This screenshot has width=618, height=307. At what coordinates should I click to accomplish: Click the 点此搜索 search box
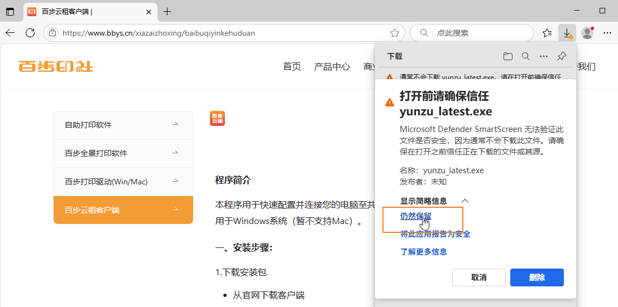[x=472, y=33]
